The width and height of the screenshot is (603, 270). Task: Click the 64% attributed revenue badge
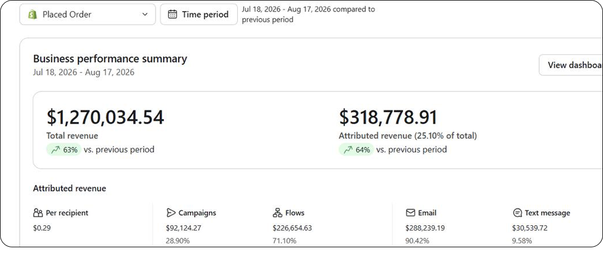[x=356, y=150]
